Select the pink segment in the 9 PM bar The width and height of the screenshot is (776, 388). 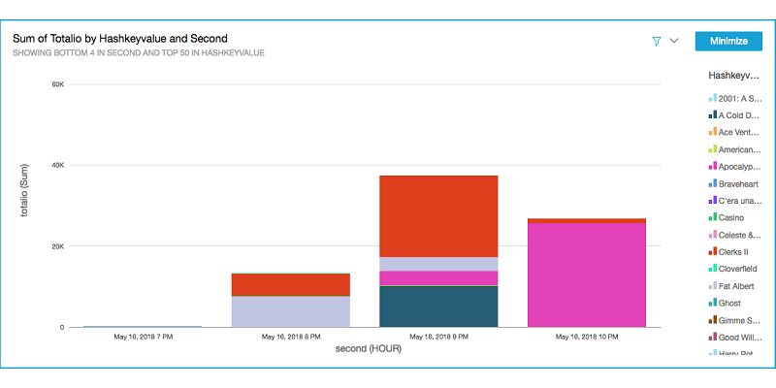438,278
